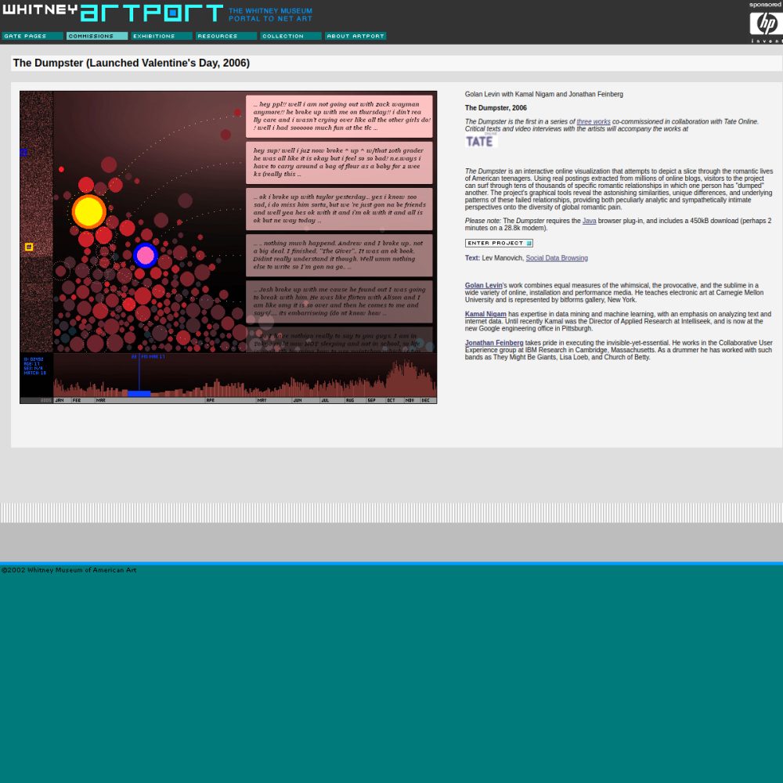The width and height of the screenshot is (783, 783).
Task: Click the Whitney Artport logo
Action: (x=113, y=13)
